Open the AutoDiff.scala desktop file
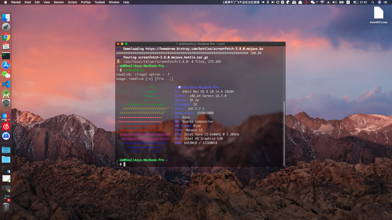 coord(379,15)
